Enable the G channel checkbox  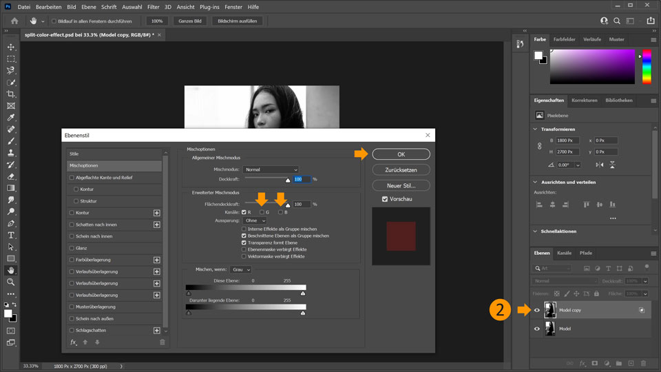262,212
